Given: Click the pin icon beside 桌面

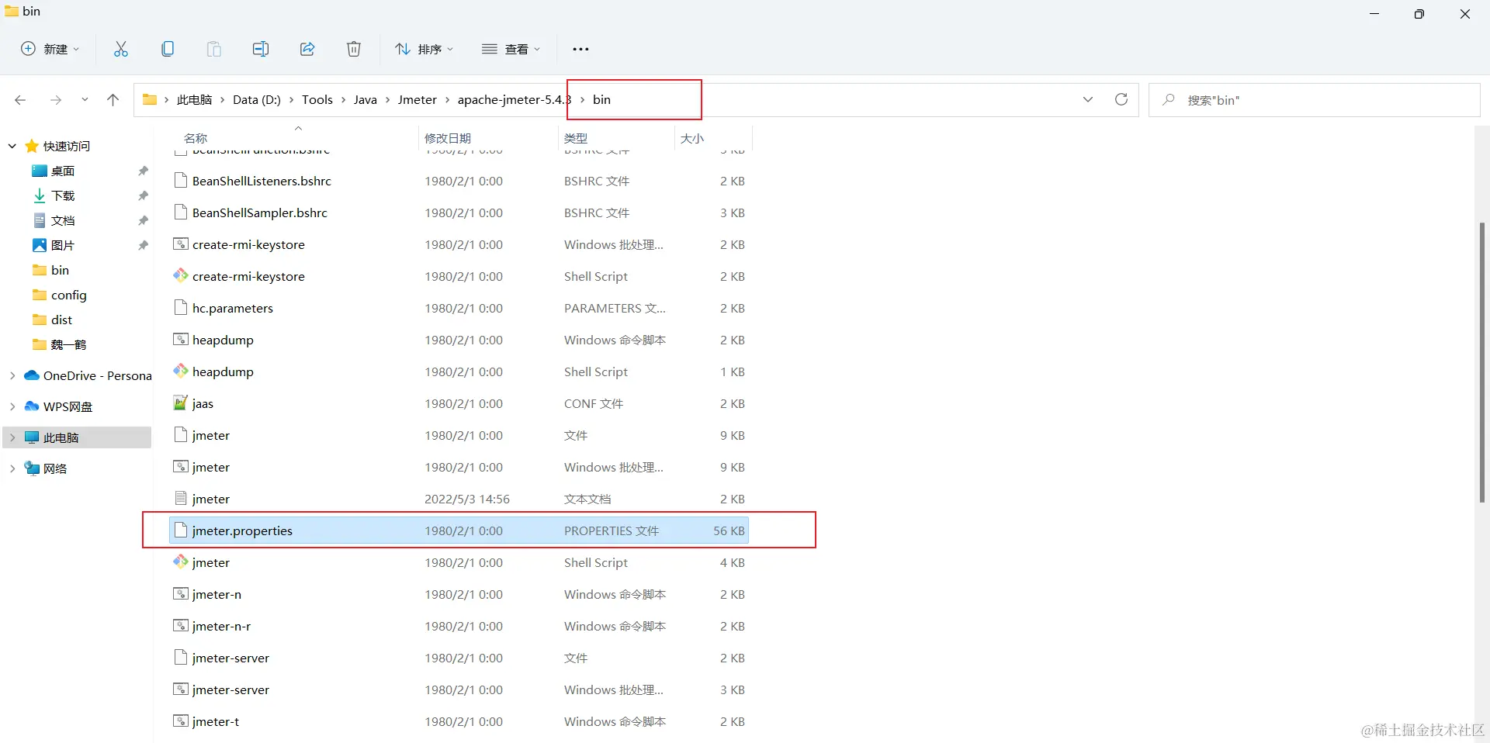Looking at the screenshot, I should 143,171.
